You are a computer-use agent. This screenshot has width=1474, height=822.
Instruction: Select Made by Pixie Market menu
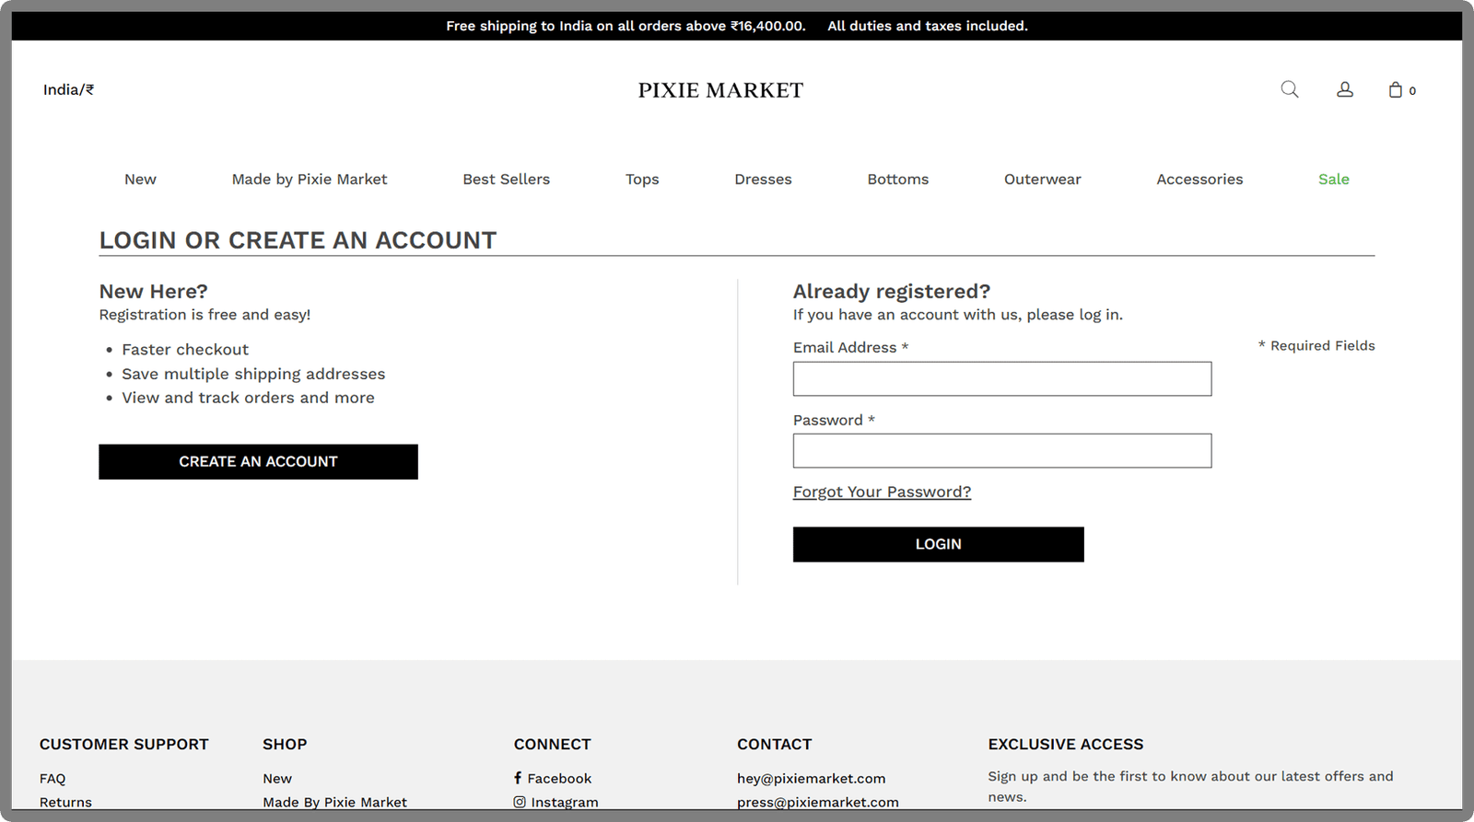point(310,179)
